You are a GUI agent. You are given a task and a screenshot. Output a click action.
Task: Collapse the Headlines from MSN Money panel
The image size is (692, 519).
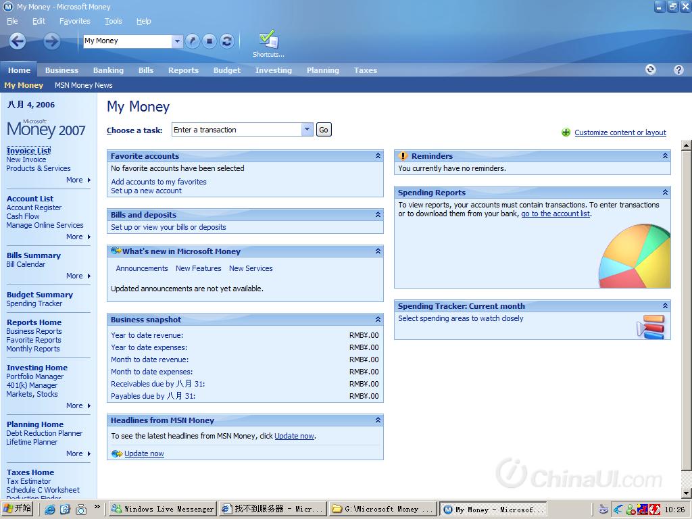point(378,420)
